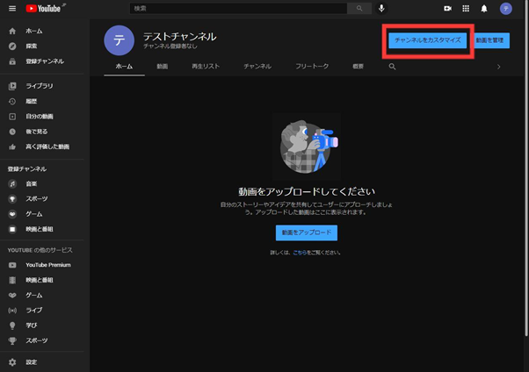Start voice search with microphone icon
Image resolution: width=529 pixels, height=372 pixels.
381,9
